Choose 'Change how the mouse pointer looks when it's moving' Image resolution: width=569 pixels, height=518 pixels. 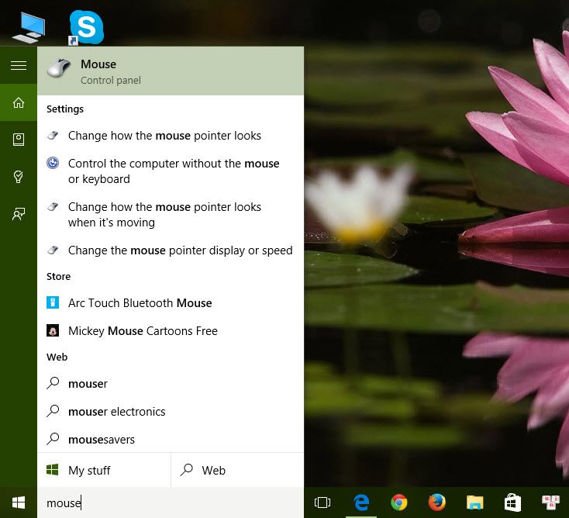[164, 215]
